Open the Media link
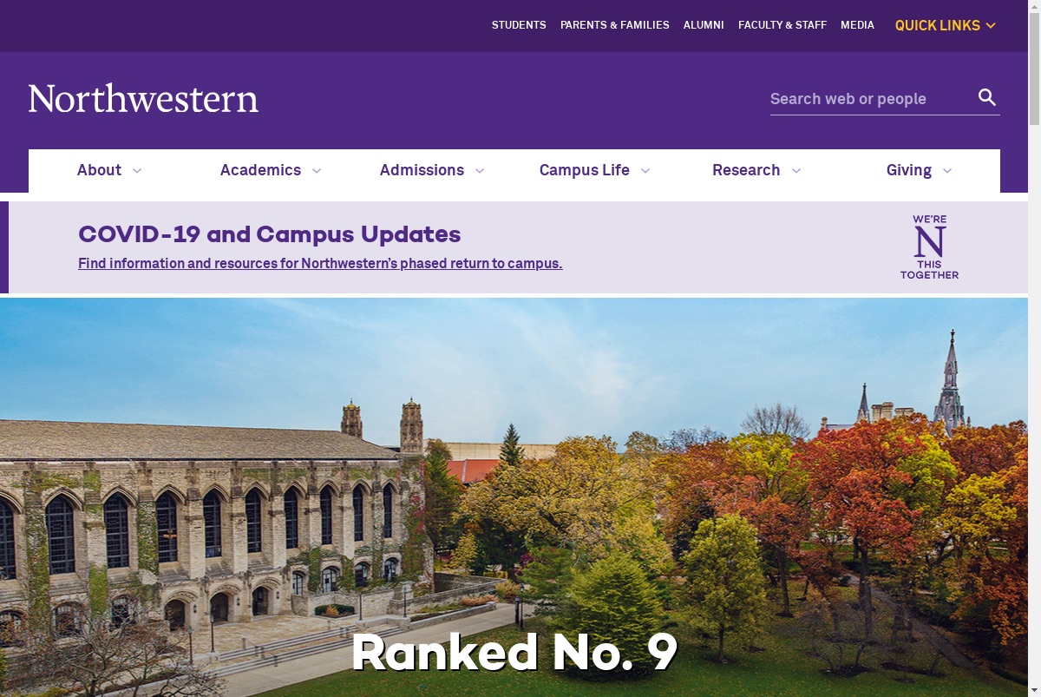This screenshot has width=1041, height=697. (x=857, y=25)
